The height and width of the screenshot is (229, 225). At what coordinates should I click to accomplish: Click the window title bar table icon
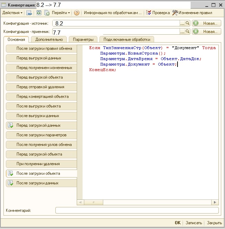pos(4,5)
